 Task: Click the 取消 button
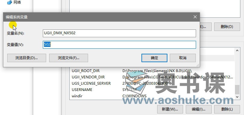[x=183, y=58]
